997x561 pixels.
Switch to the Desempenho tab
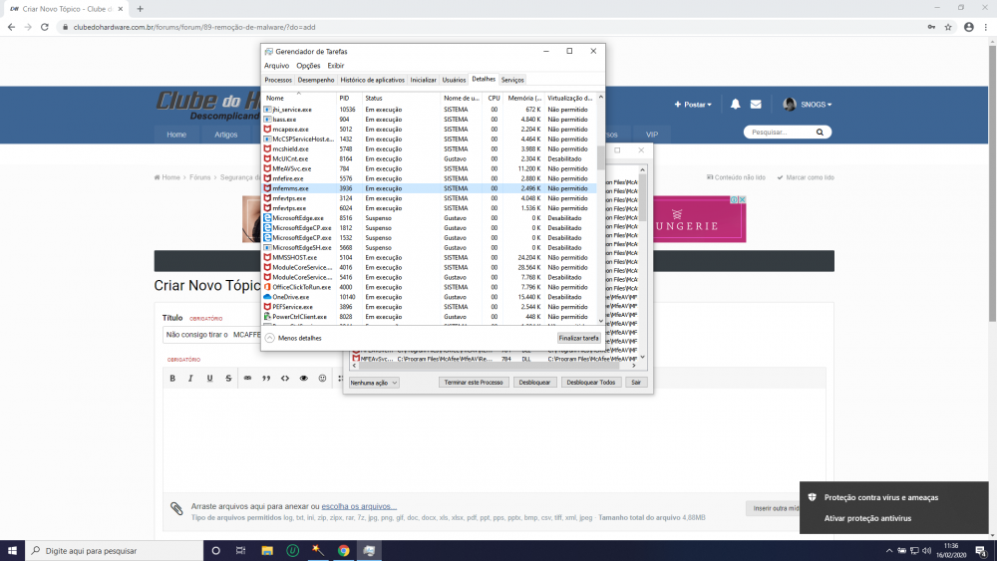coord(316,80)
